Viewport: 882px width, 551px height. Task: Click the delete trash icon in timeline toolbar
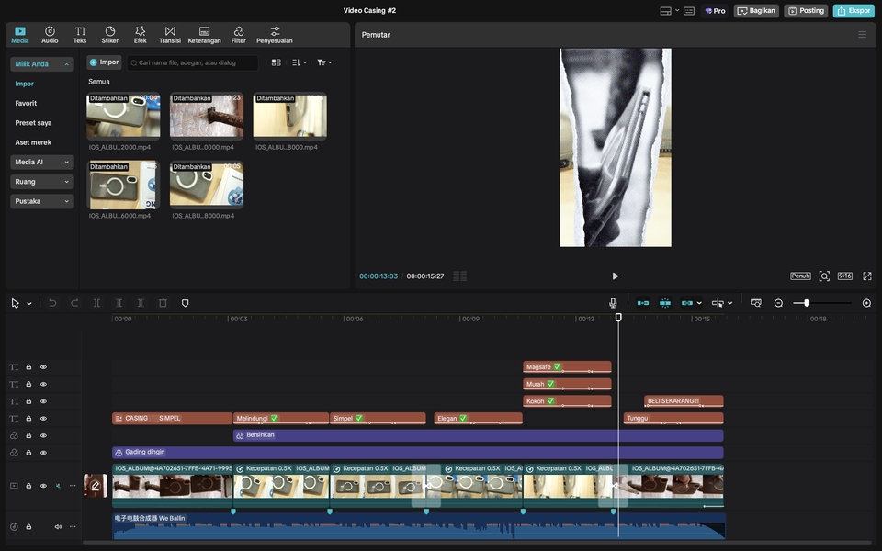pos(163,303)
